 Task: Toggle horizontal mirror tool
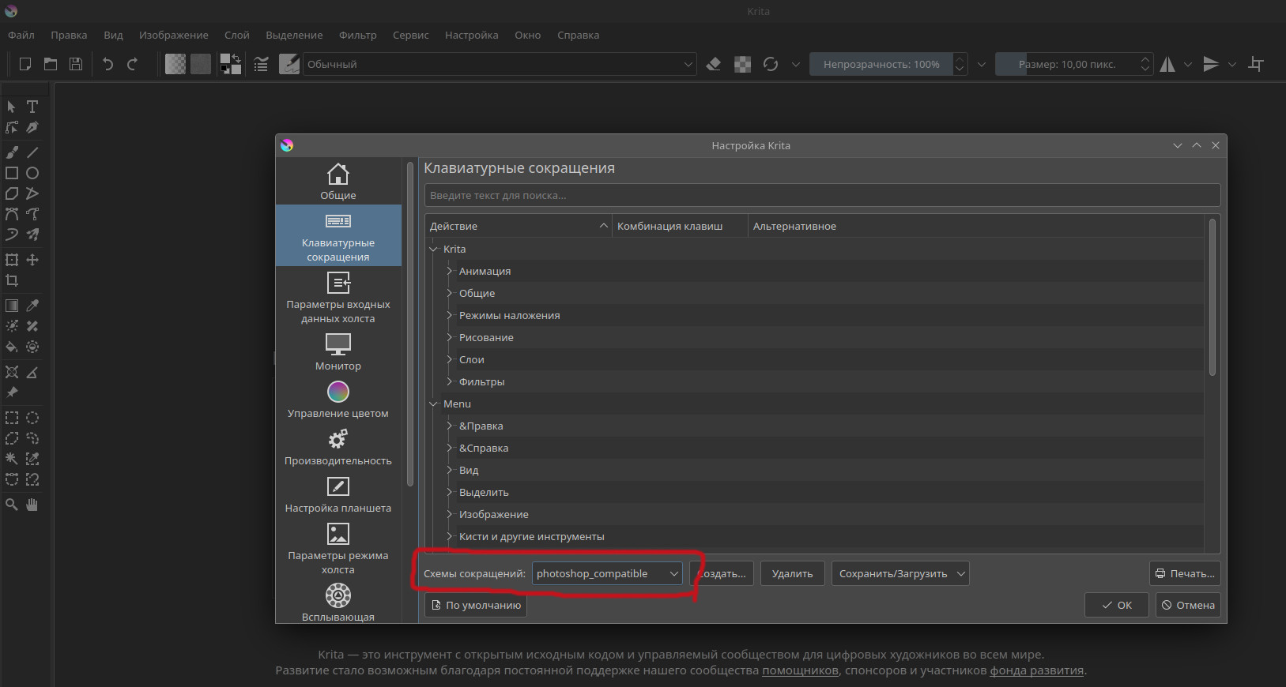[1167, 64]
